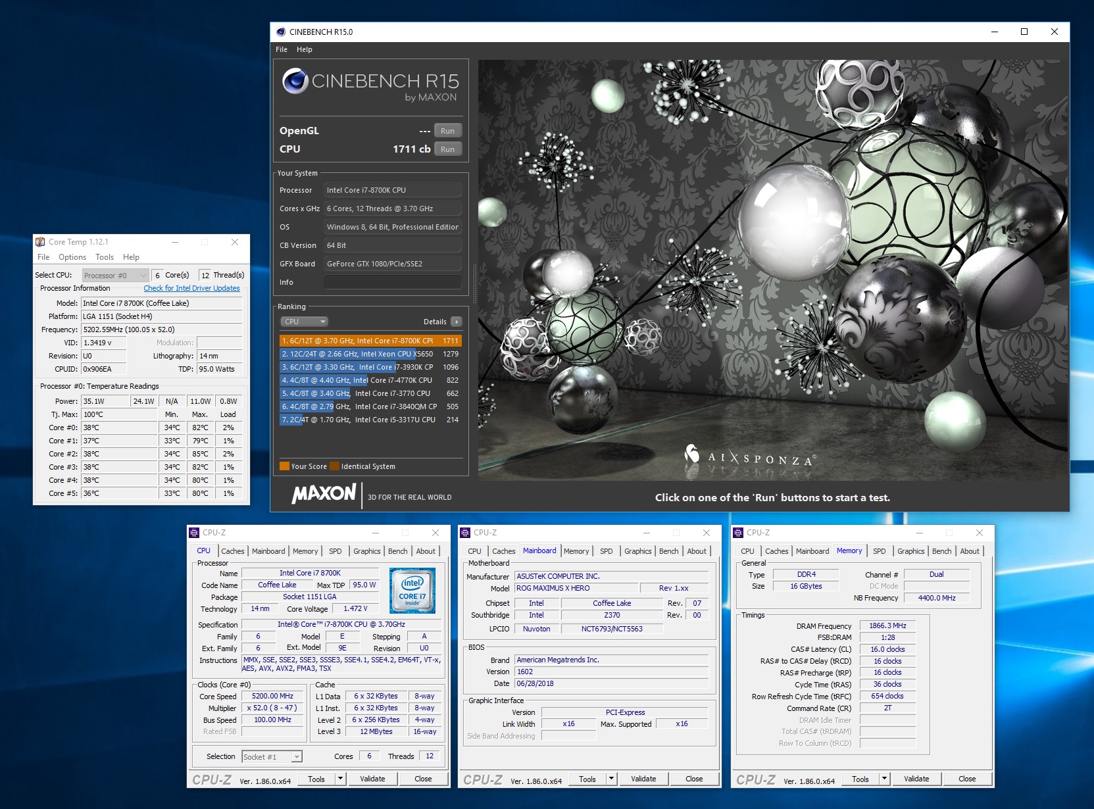1094x809 pixels.
Task: Click the orange Your Score legend swatch
Action: coord(284,466)
